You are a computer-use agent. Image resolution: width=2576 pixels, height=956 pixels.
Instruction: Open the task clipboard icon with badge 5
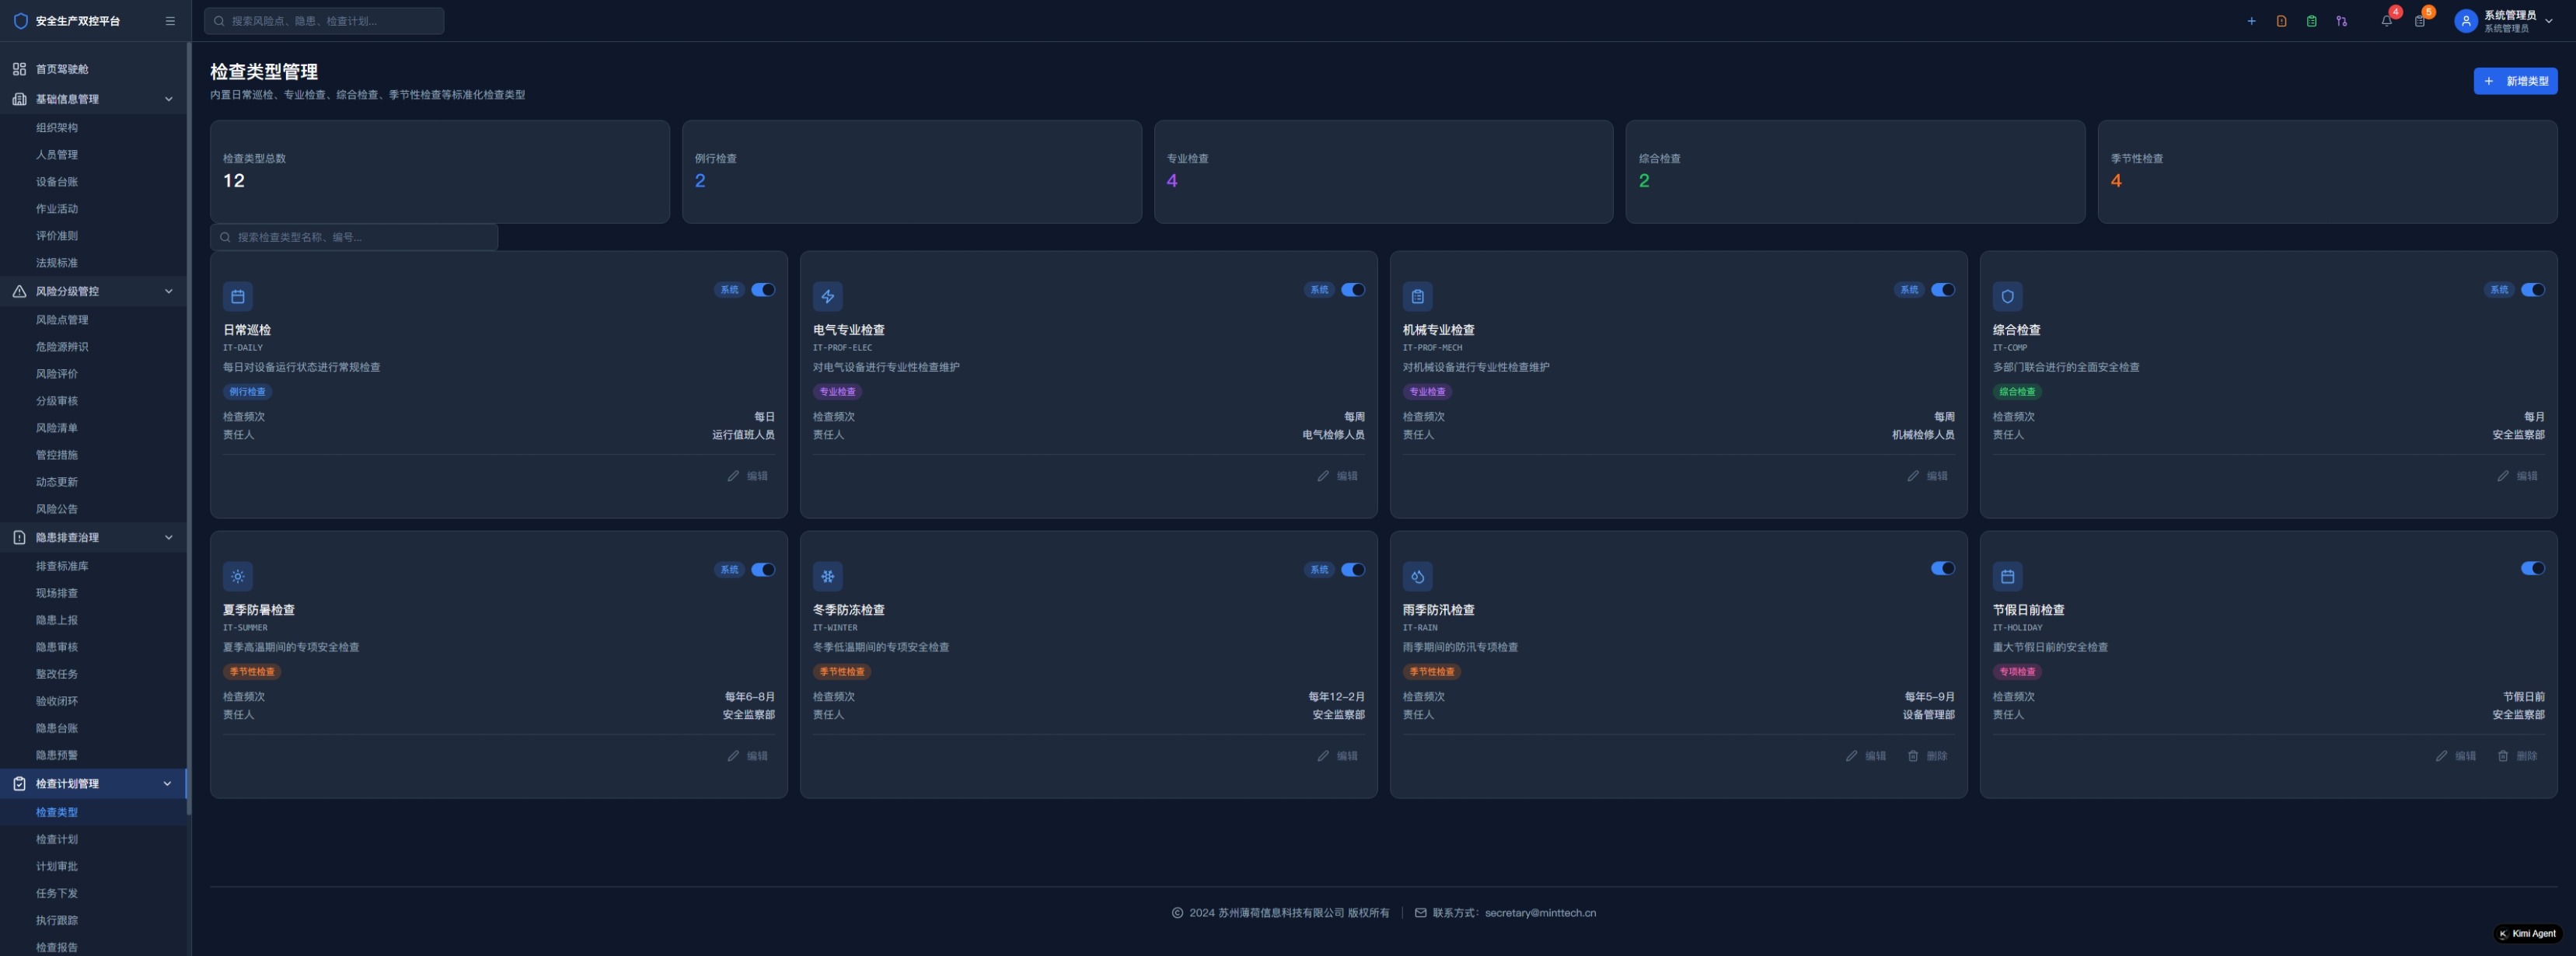(2419, 21)
